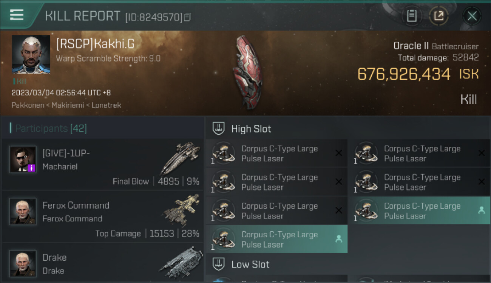
Task: Click the Ferox Command ship icon
Action: point(181,210)
